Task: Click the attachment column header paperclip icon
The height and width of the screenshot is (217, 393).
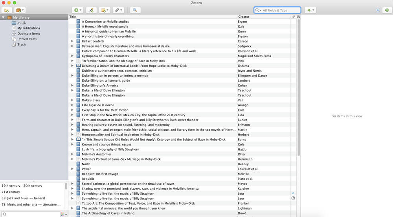Action: (x=293, y=17)
